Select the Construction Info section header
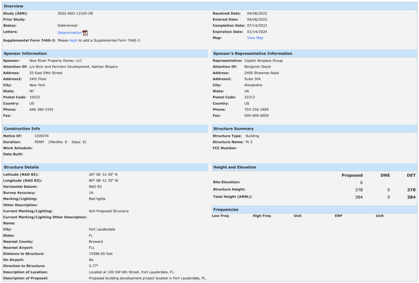 22,129
